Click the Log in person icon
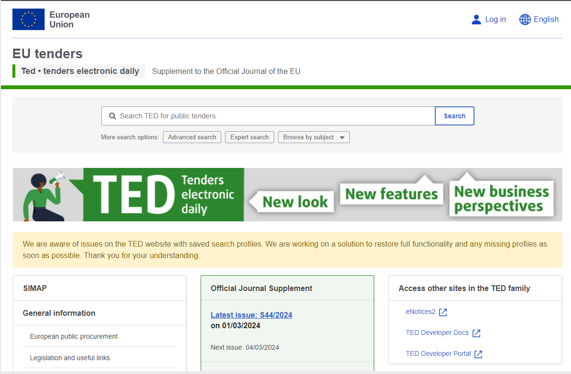The height and width of the screenshot is (374, 571). click(476, 19)
